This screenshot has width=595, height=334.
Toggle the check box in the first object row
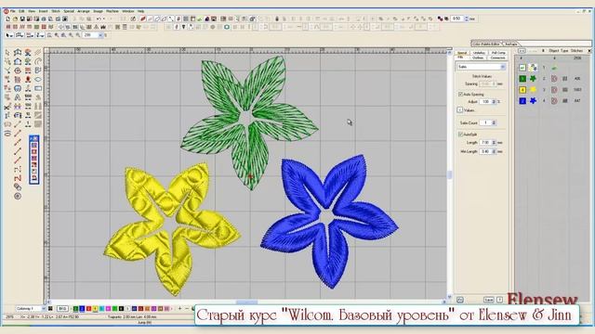click(522, 68)
